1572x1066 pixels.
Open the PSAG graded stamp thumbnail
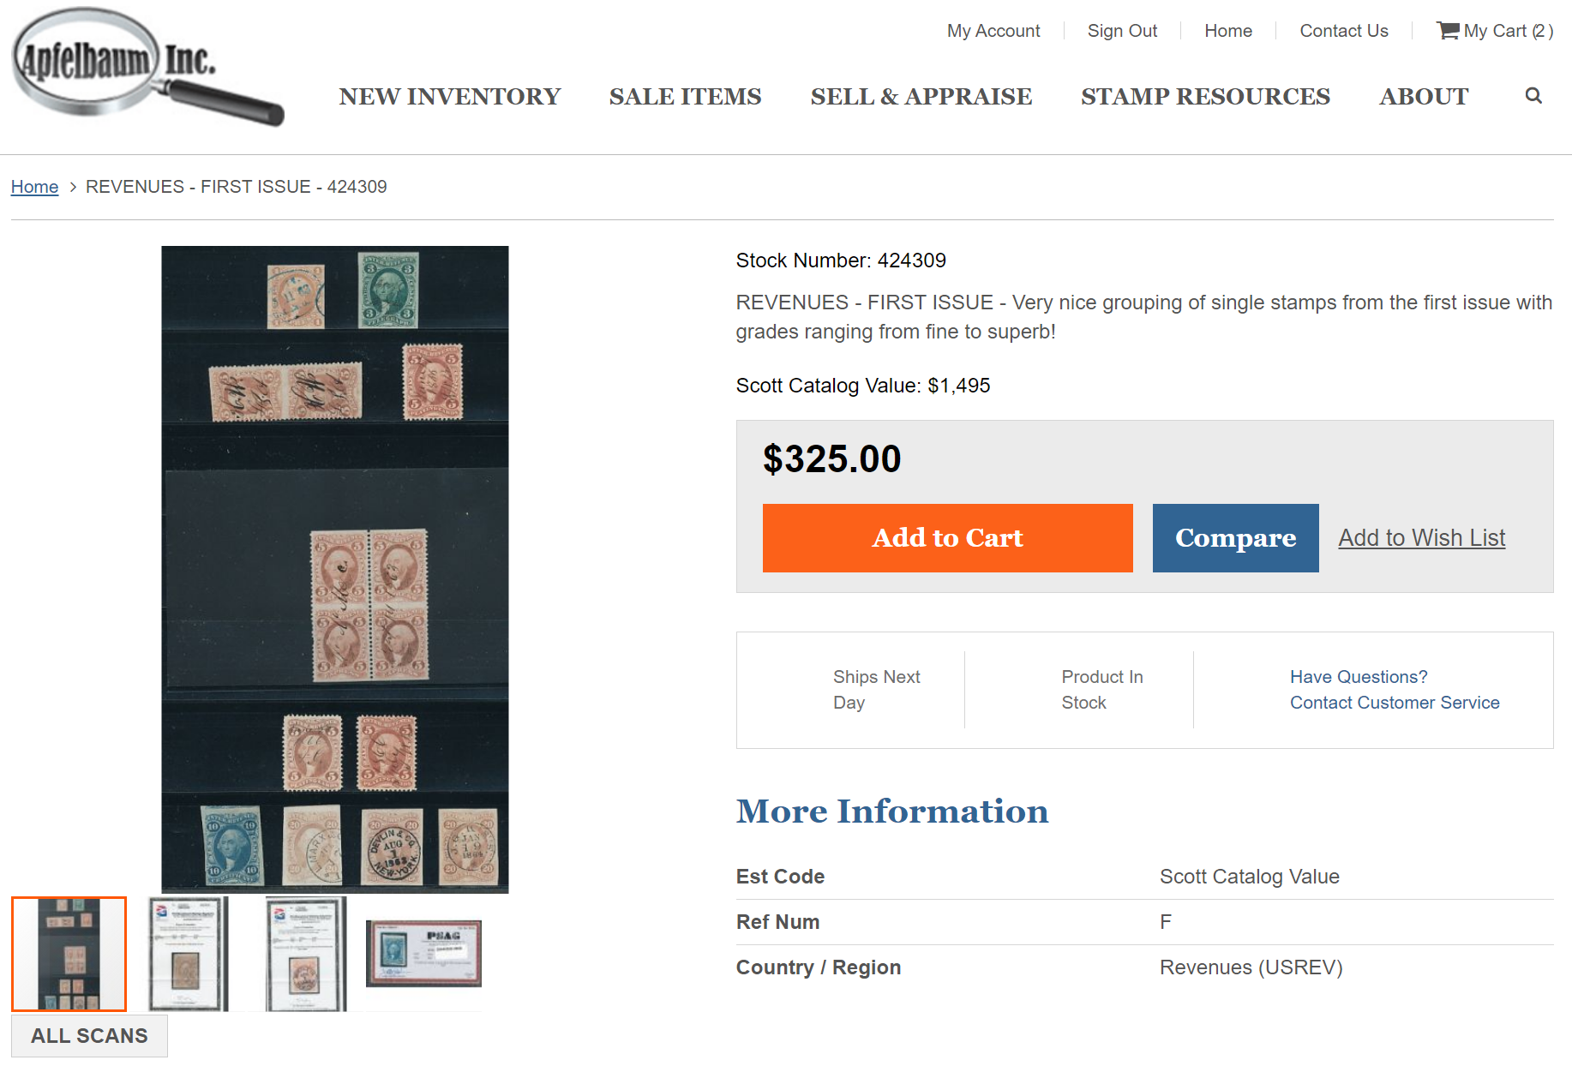[x=423, y=954]
